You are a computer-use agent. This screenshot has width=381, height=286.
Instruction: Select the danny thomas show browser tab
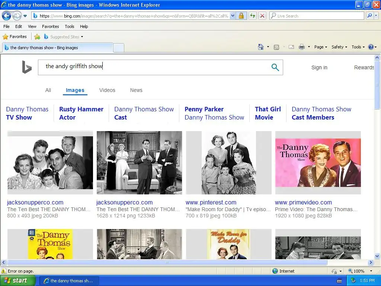click(58, 48)
